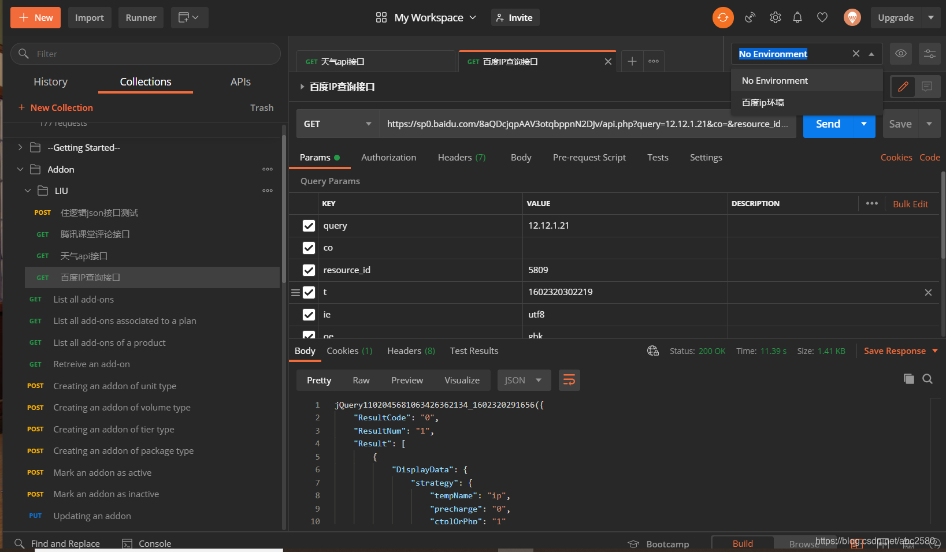Uncheck the query parameter checkbox
946x552 pixels.
[309, 226]
